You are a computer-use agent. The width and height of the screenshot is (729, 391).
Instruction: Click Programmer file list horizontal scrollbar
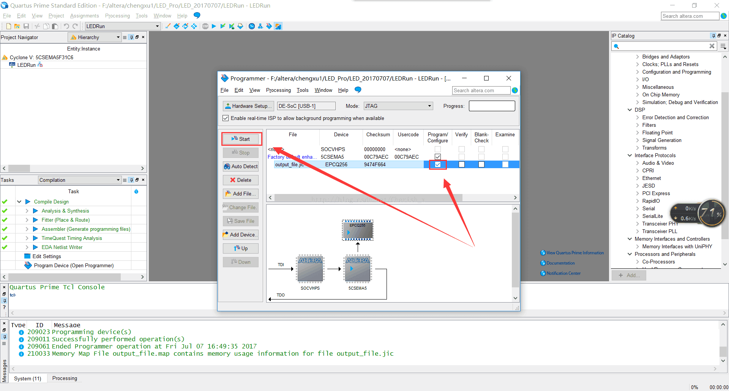point(368,197)
